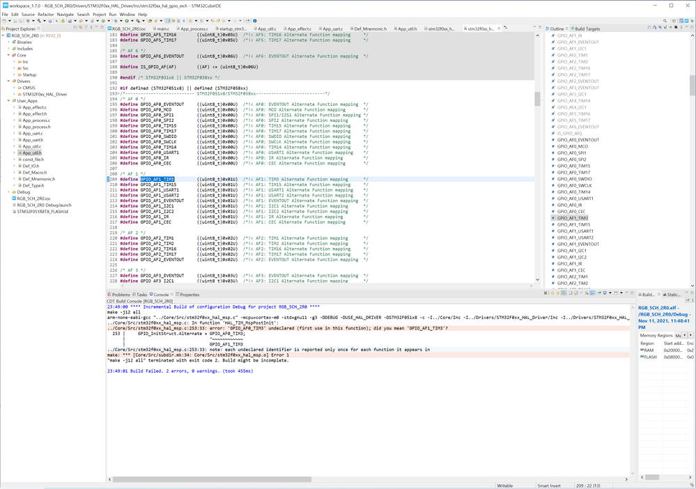Image resolution: width=696 pixels, height=489 pixels.
Task: Select the RAM row in Memory Regions
Action: [x=666, y=350]
